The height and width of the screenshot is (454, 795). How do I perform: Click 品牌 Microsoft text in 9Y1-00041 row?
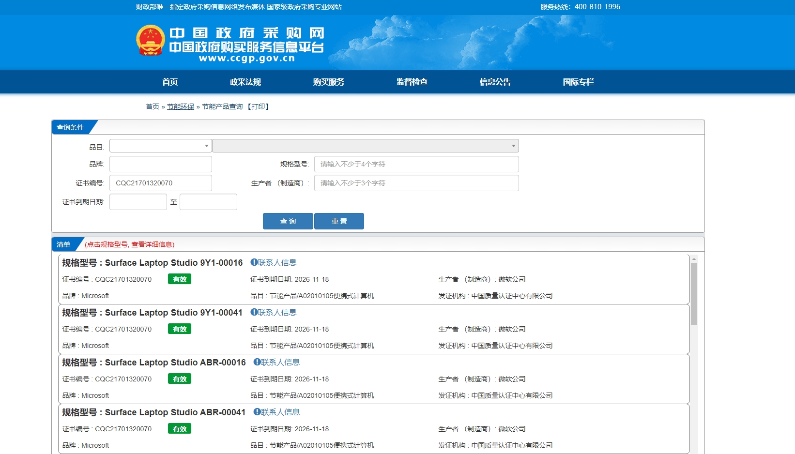[x=86, y=346]
